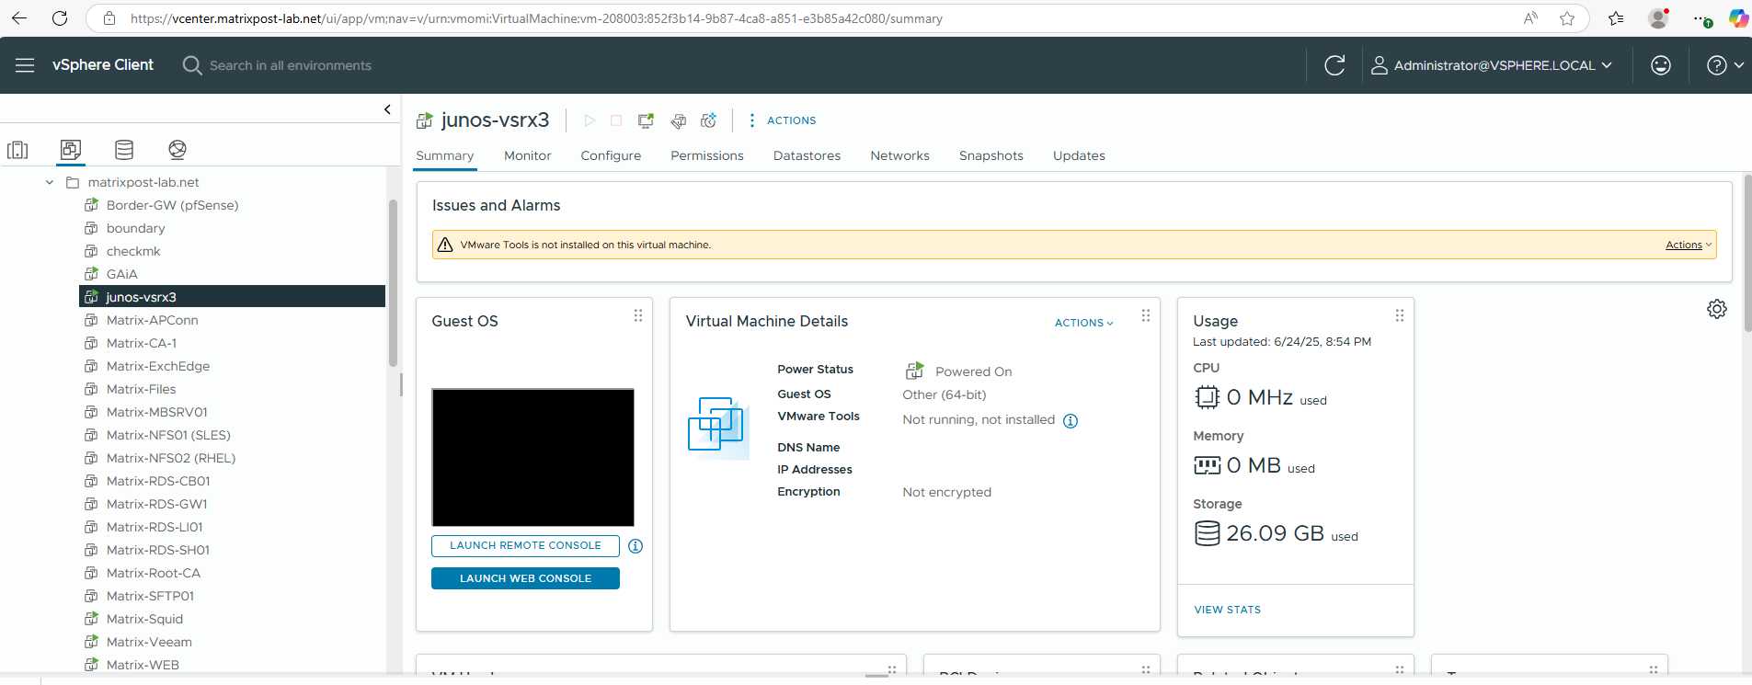Open the Datastores tab
The height and width of the screenshot is (685, 1752).
click(807, 155)
